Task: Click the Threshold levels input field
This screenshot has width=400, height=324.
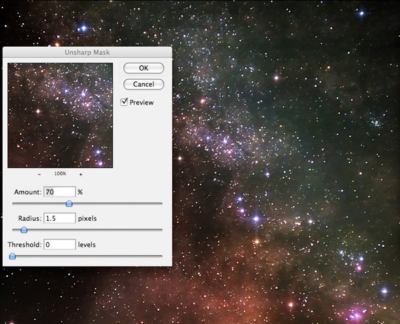Action: tap(60, 245)
